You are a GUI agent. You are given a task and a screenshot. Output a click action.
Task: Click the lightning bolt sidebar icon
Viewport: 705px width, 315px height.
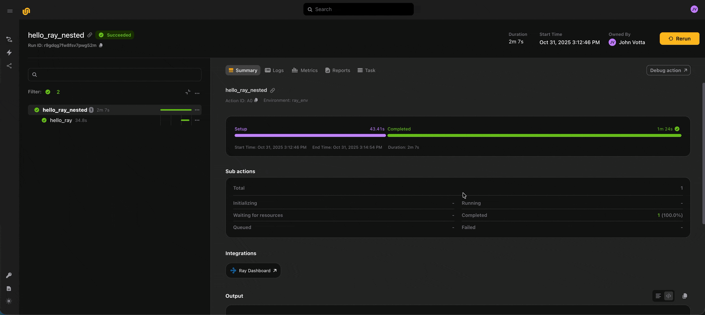[x=9, y=53]
